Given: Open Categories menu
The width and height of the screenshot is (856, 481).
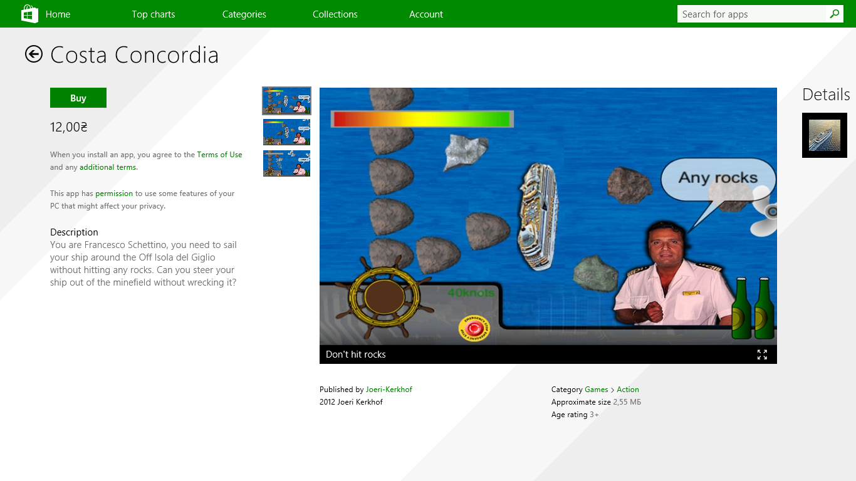Looking at the screenshot, I should [x=244, y=14].
